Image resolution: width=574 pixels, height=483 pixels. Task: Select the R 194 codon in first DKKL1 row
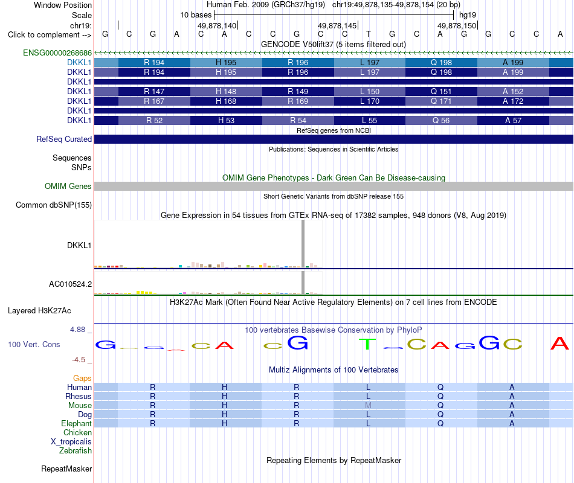tap(154, 63)
